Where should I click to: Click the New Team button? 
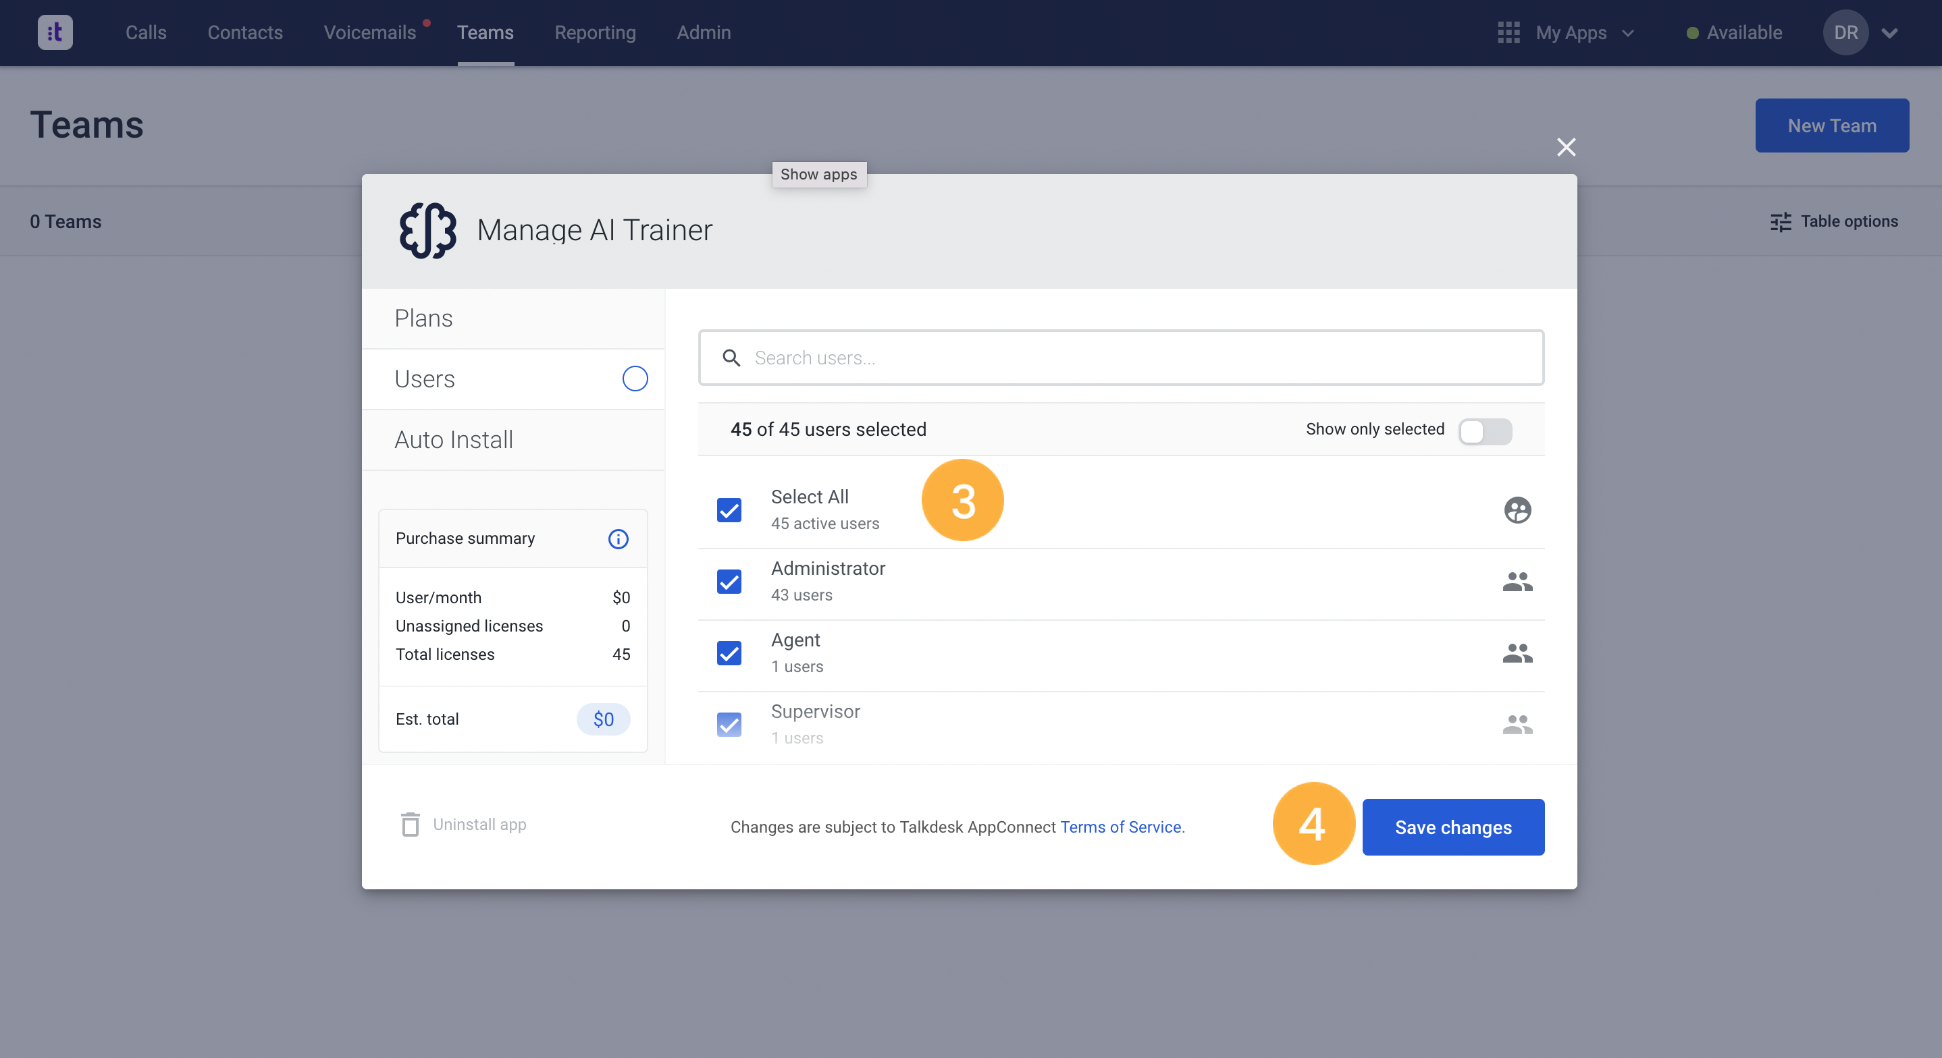[1832, 126]
